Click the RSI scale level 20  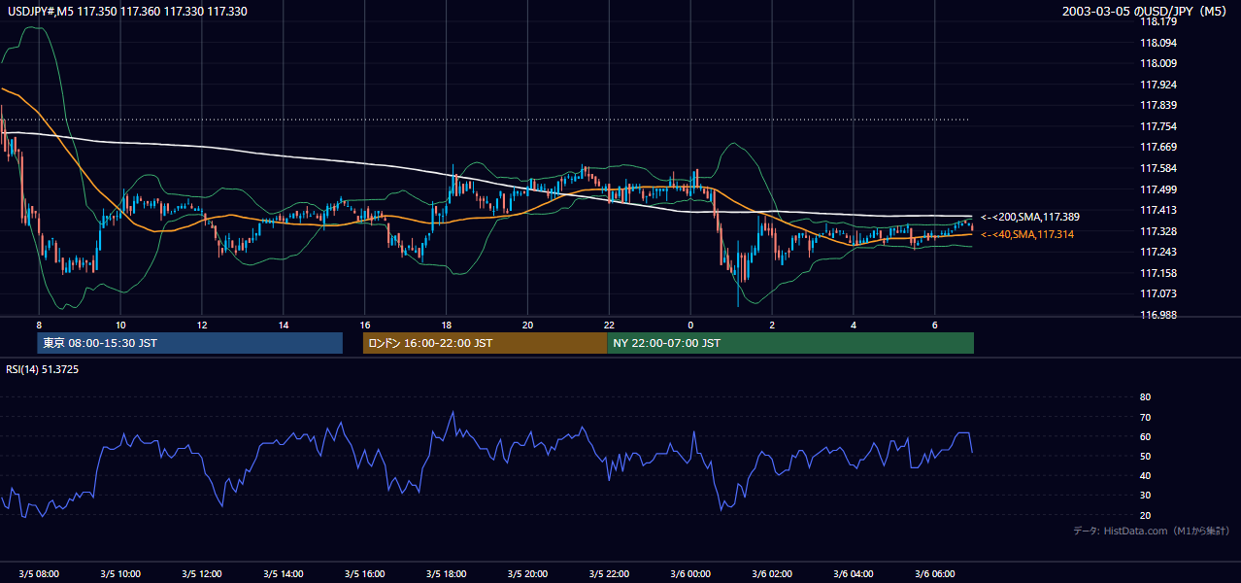(x=1145, y=515)
